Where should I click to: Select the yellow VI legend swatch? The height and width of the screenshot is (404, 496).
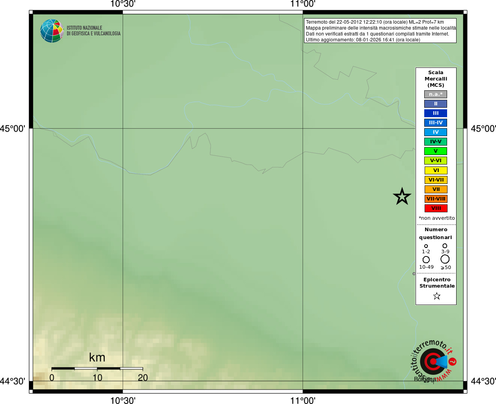(x=436, y=170)
